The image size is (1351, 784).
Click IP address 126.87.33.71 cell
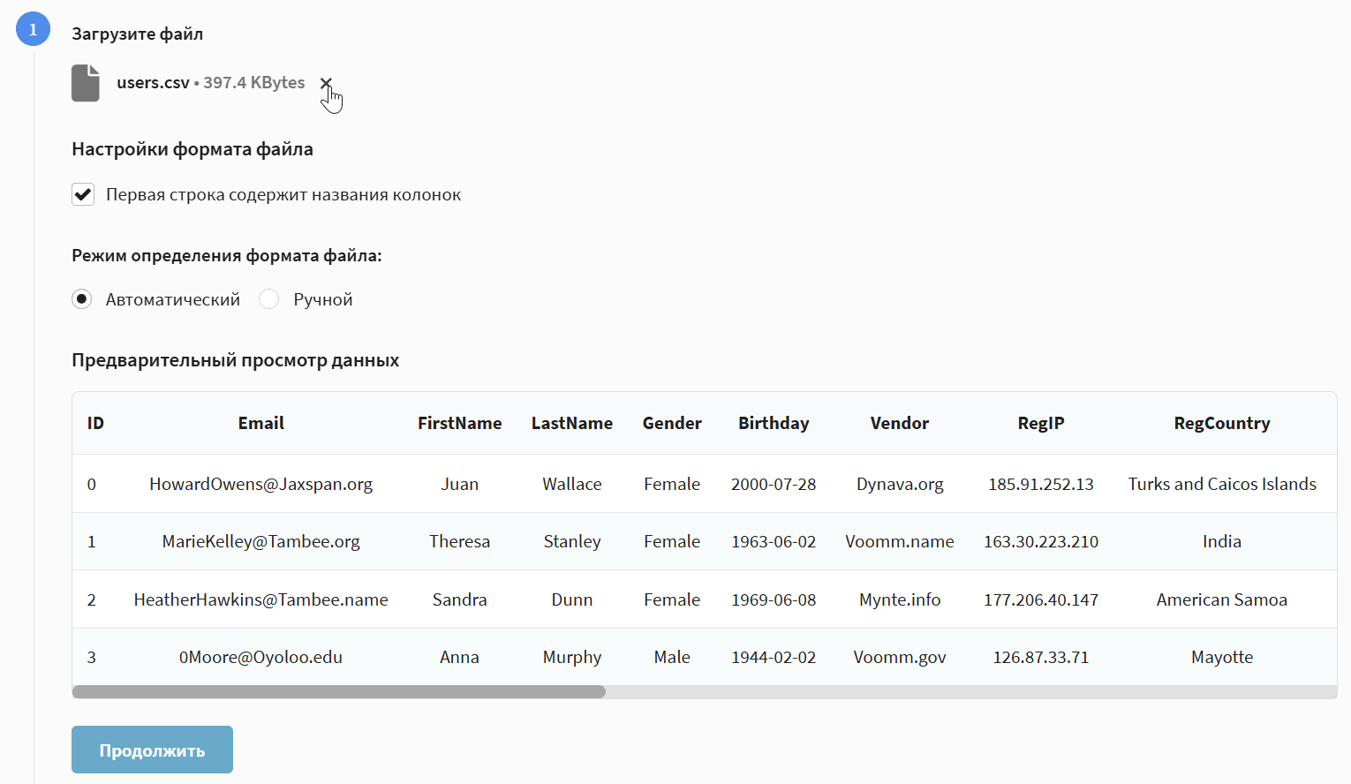point(1041,657)
